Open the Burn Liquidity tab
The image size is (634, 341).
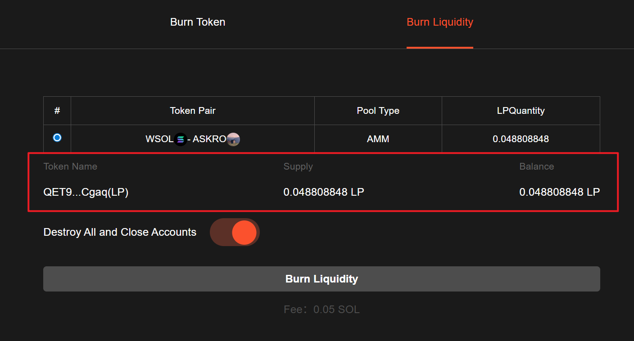click(x=439, y=22)
